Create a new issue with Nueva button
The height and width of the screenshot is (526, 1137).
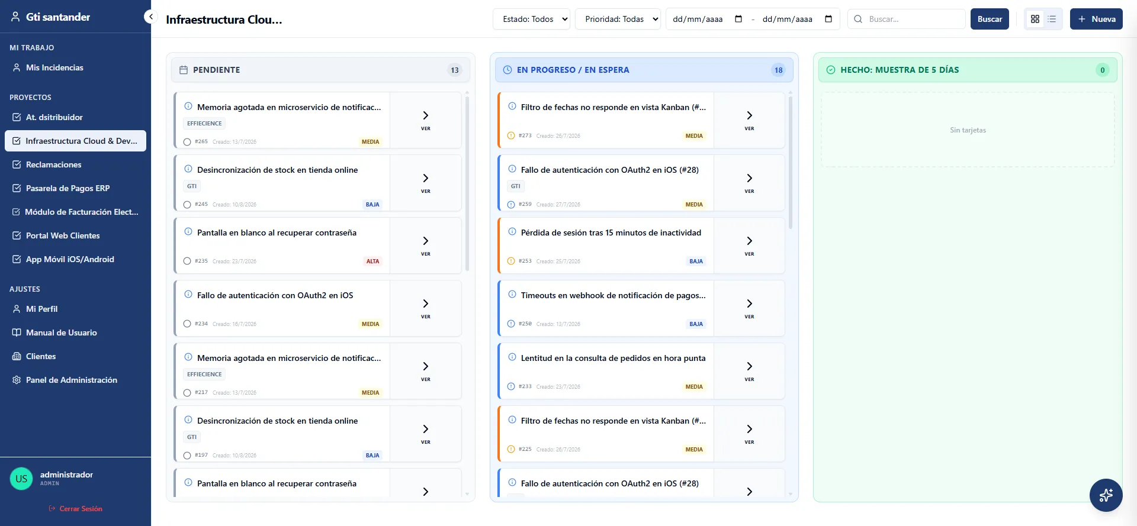click(x=1096, y=19)
